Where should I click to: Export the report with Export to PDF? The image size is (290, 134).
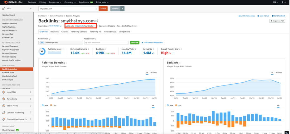coord(278,21)
